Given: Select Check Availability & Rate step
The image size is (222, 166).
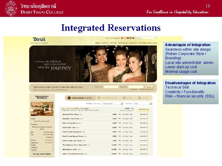Looking at the screenshot, I should (80, 98).
